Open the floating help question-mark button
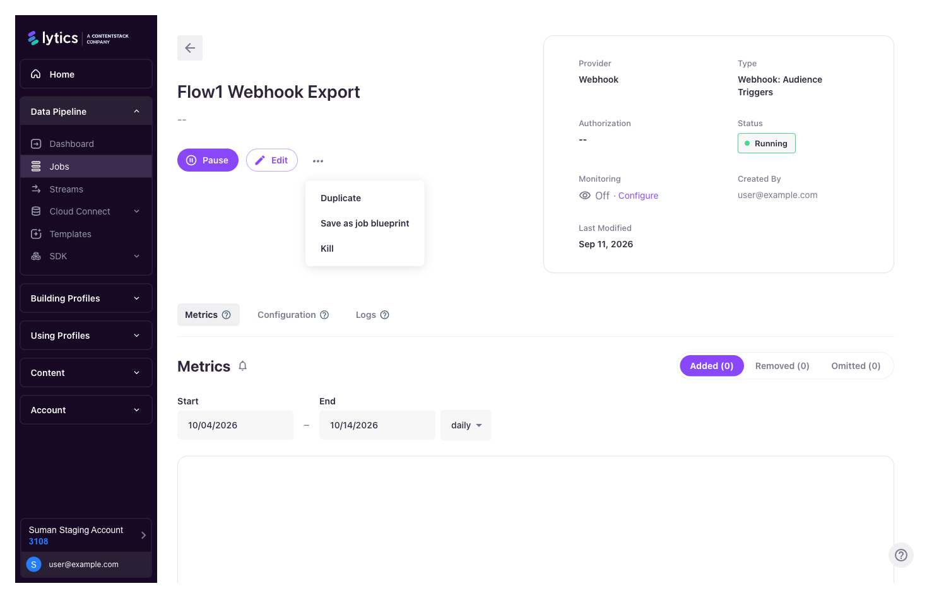Image resolution: width=939 pixels, height=598 pixels. tap(901, 555)
